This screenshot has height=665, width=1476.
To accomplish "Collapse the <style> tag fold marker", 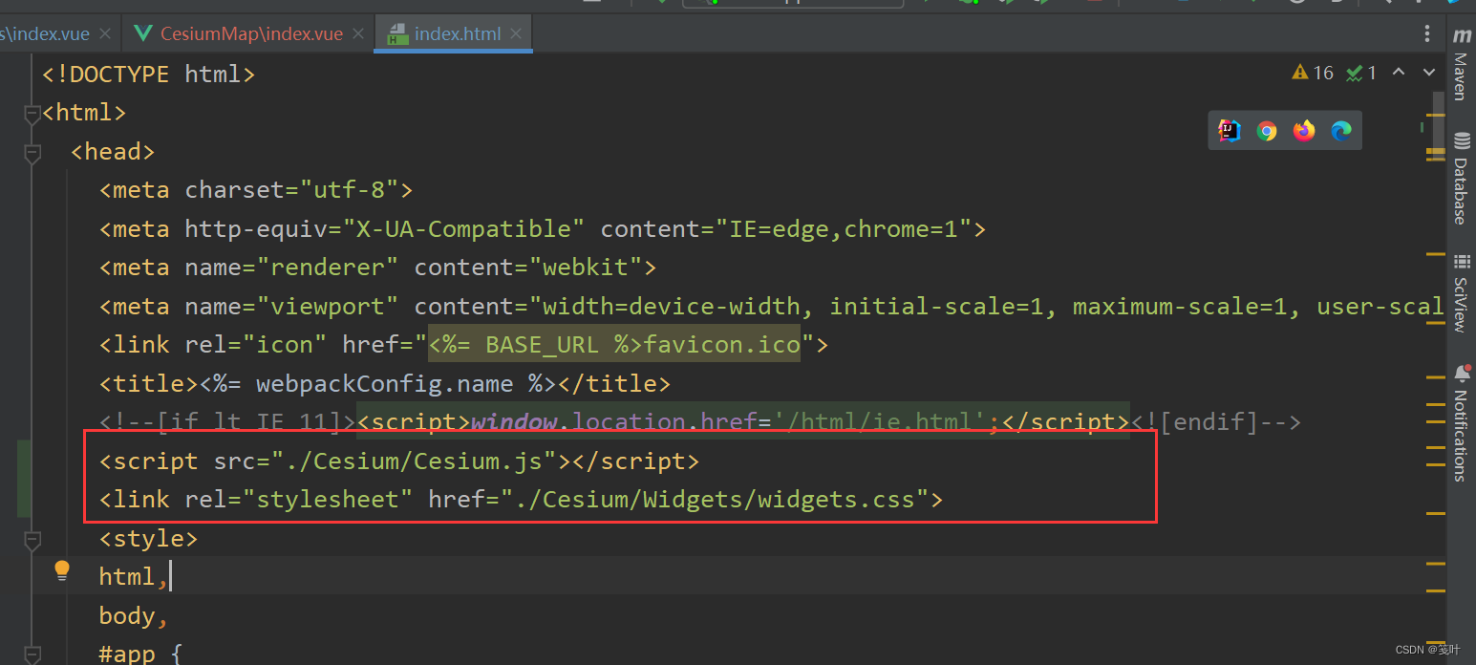I will pyautogui.click(x=32, y=539).
